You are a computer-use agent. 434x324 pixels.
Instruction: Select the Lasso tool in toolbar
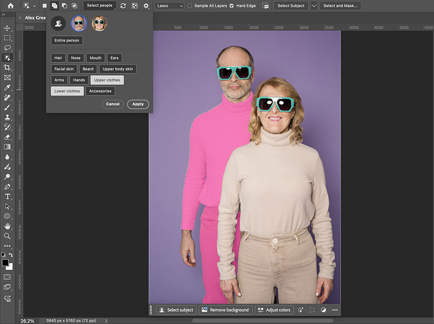[x=7, y=48]
